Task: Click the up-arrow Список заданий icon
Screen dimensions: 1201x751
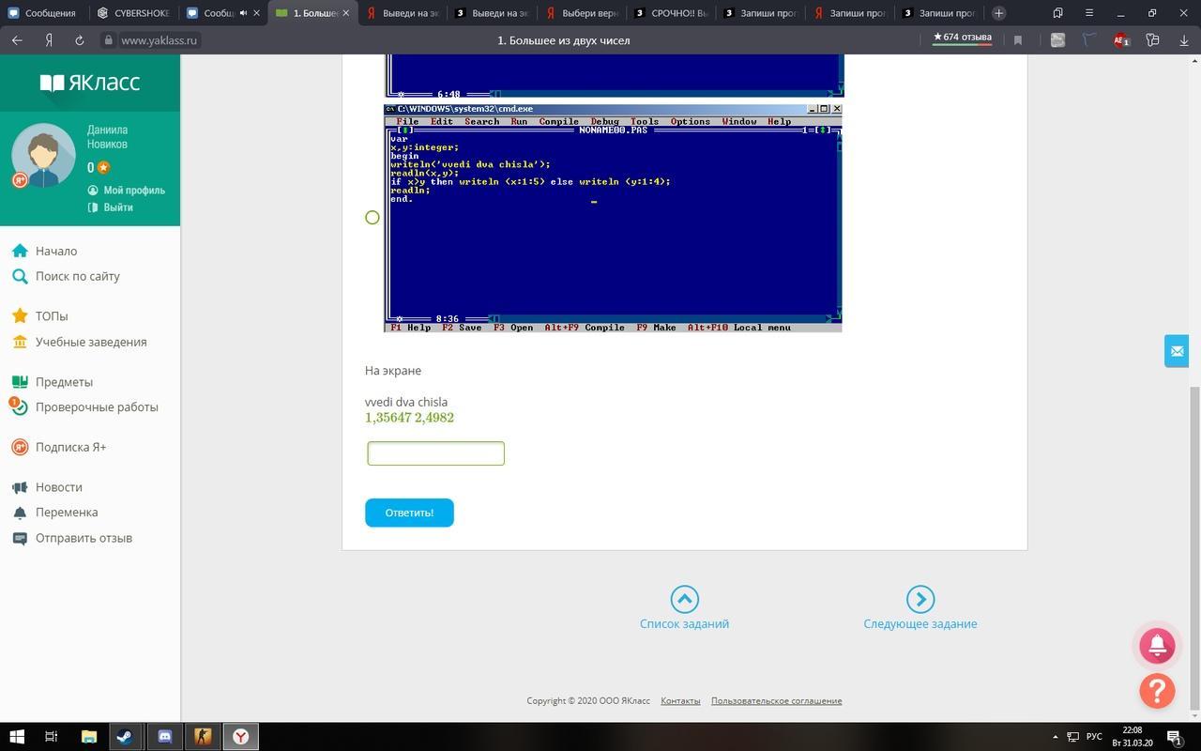Action: pos(684,599)
